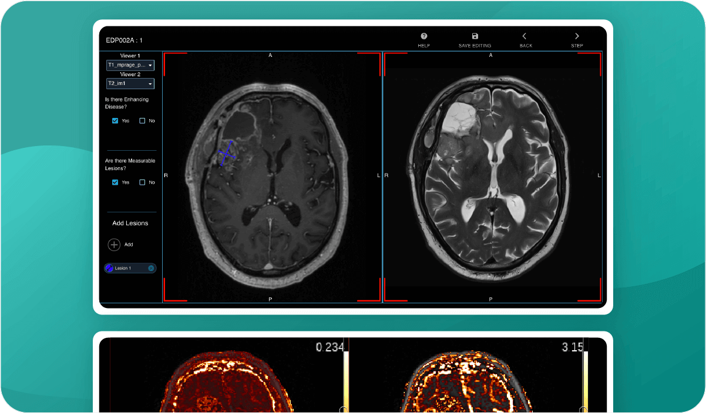This screenshot has width=706, height=413.
Task: Click the 3.15 color scale bar
Action: 585,381
